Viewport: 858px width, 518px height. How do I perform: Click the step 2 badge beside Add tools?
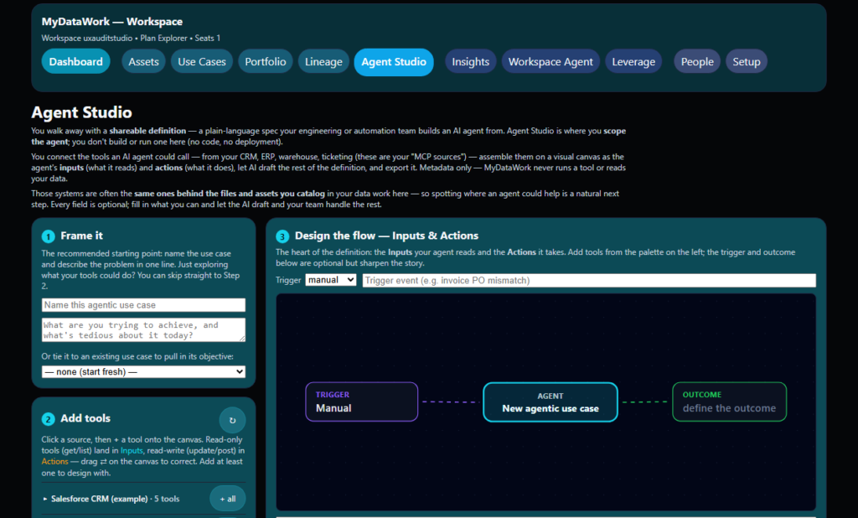[48, 419]
